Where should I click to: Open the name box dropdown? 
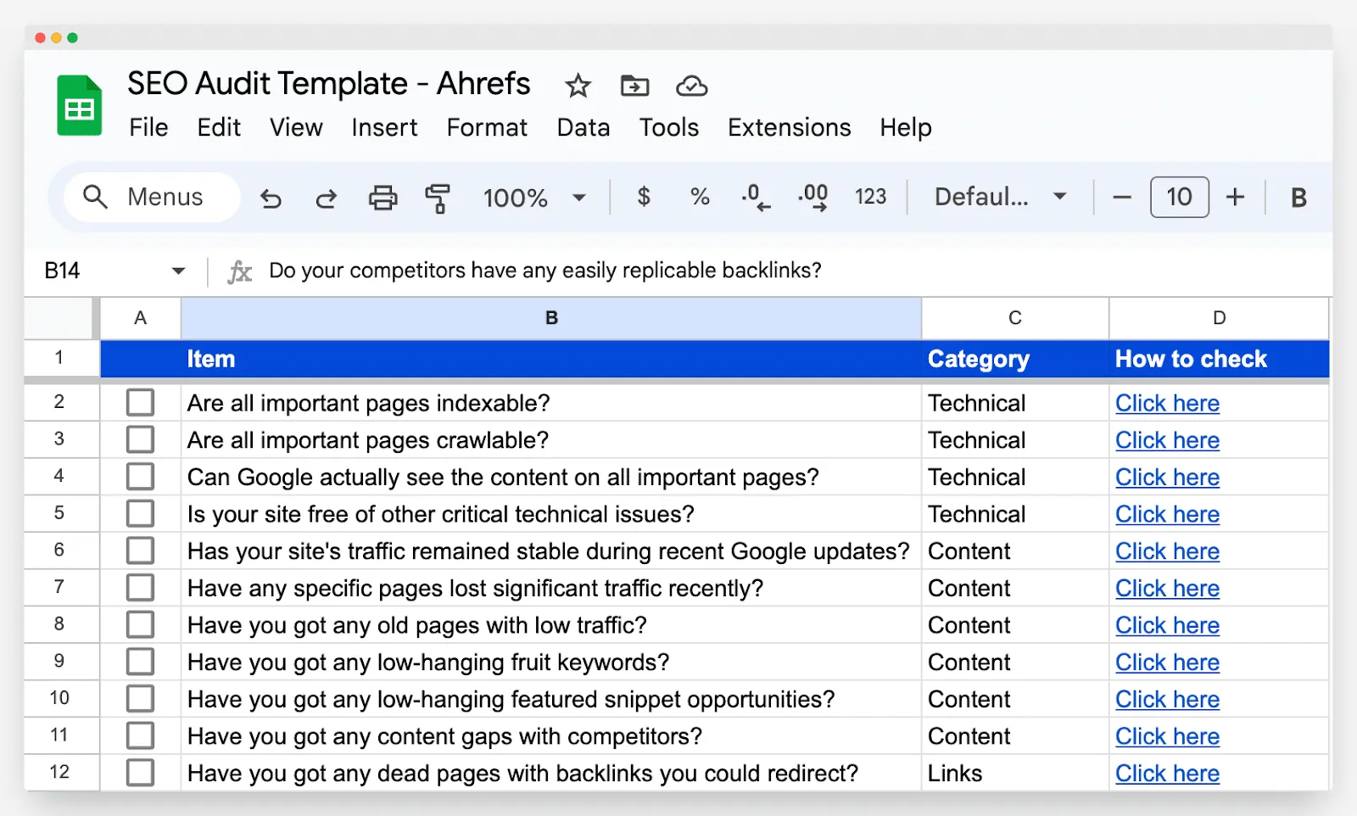point(178,271)
